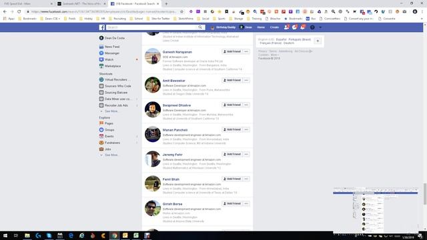The width and height of the screenshot is (427, 240).
Task: Open Messenger notifications icon in the header
Action: (294, 27)
